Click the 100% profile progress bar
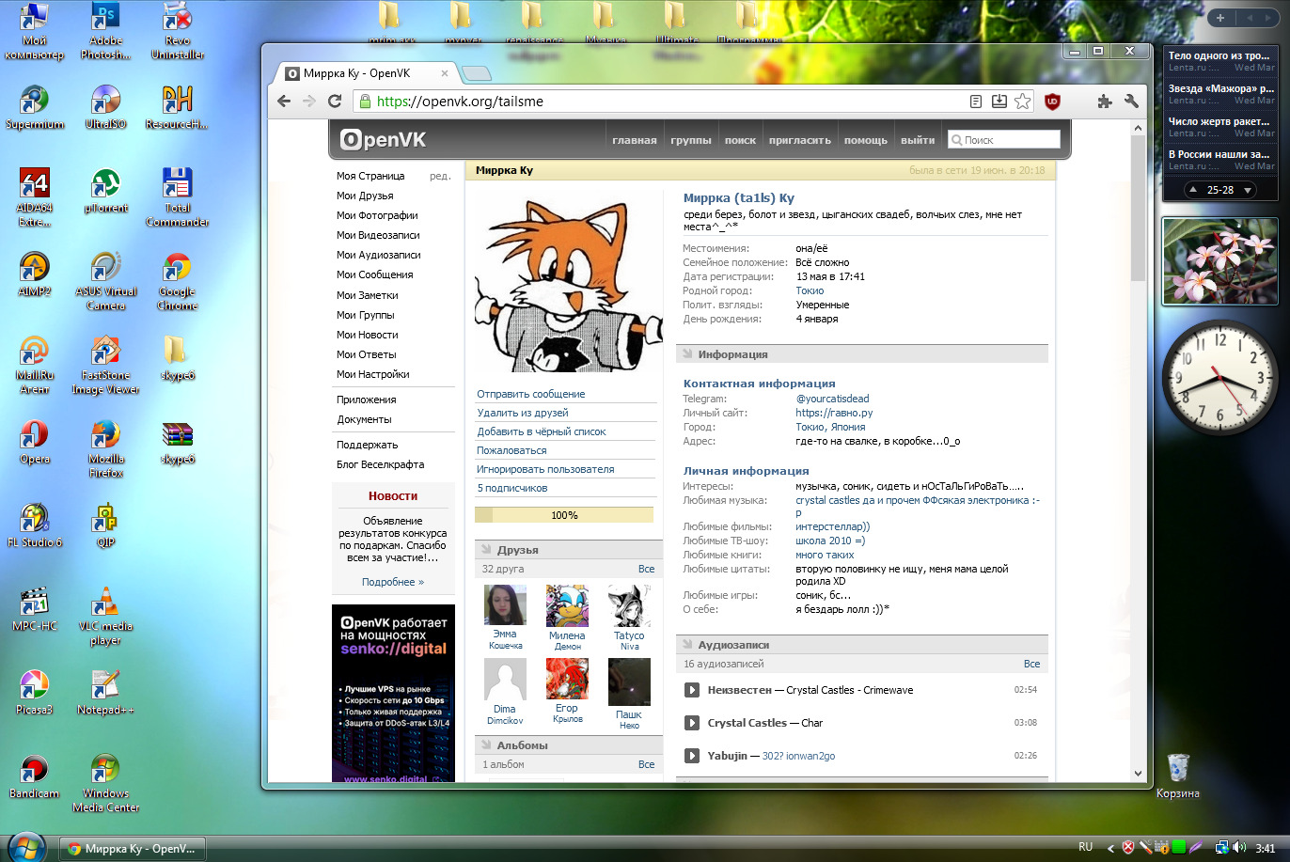This screenshot has width=1290, height=862. (564, 515)
